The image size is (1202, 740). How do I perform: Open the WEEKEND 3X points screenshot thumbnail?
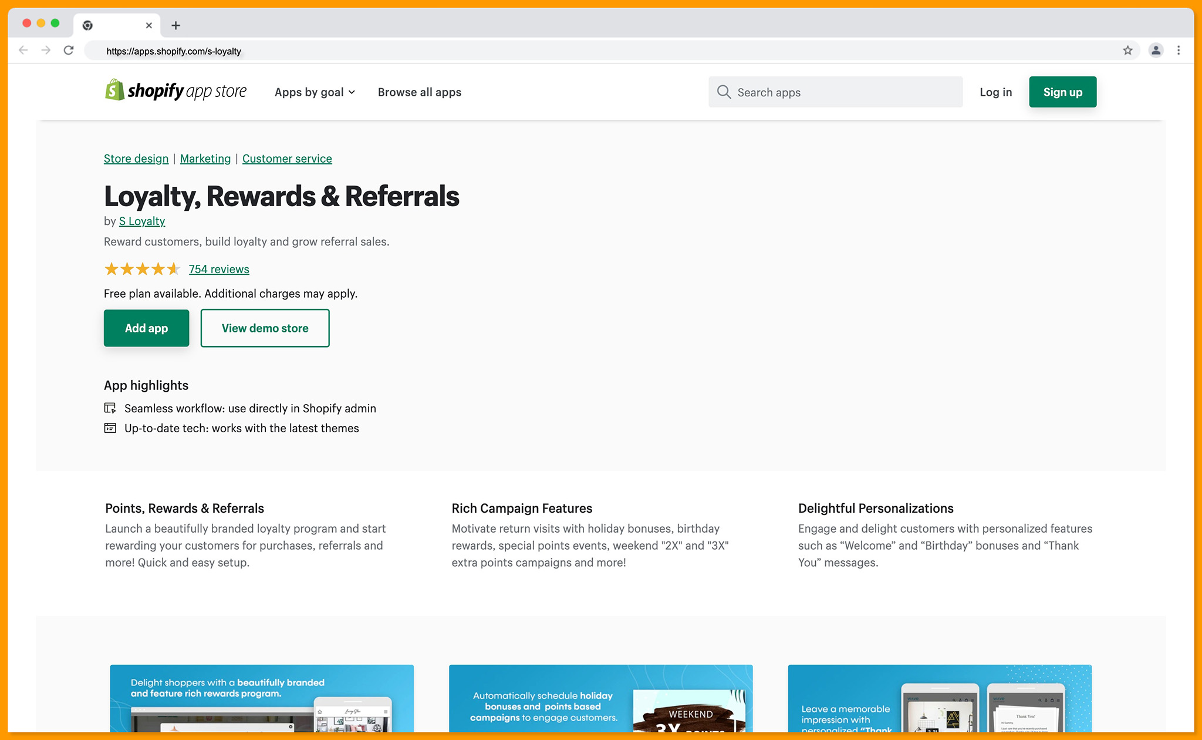tap(600, 699)
